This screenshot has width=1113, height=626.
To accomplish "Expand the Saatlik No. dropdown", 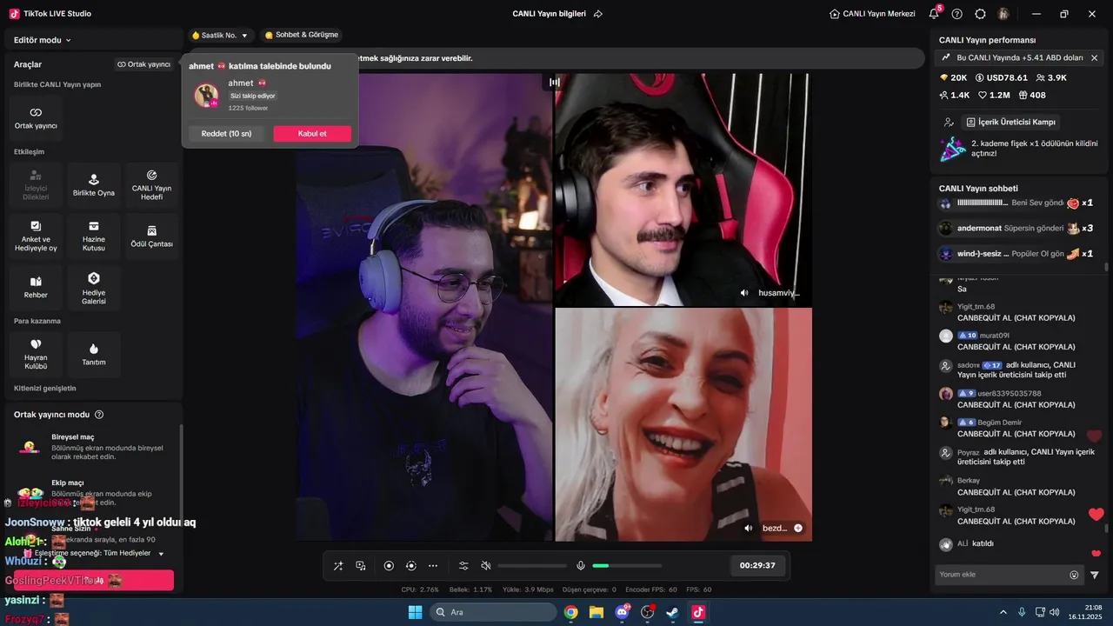I will (x=220, y=36).
